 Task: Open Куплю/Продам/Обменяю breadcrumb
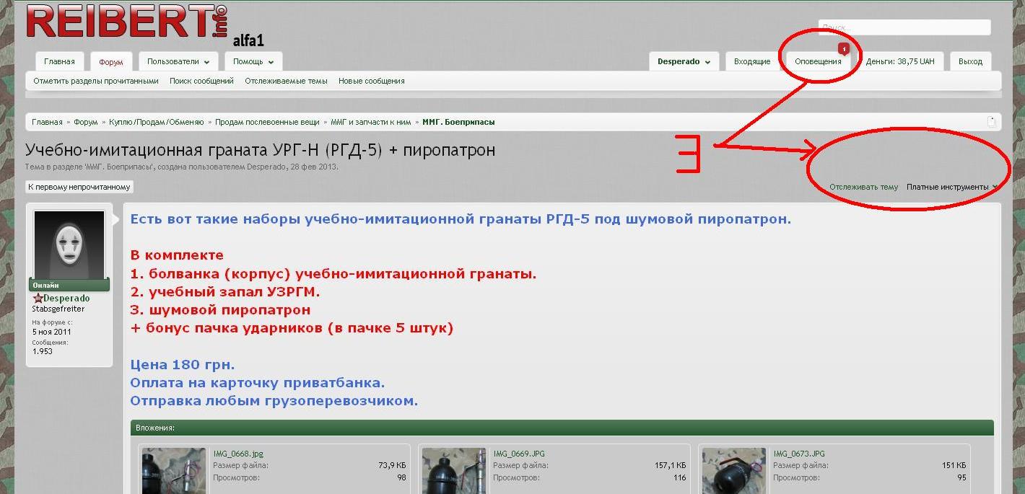click(x=157, y=122)
